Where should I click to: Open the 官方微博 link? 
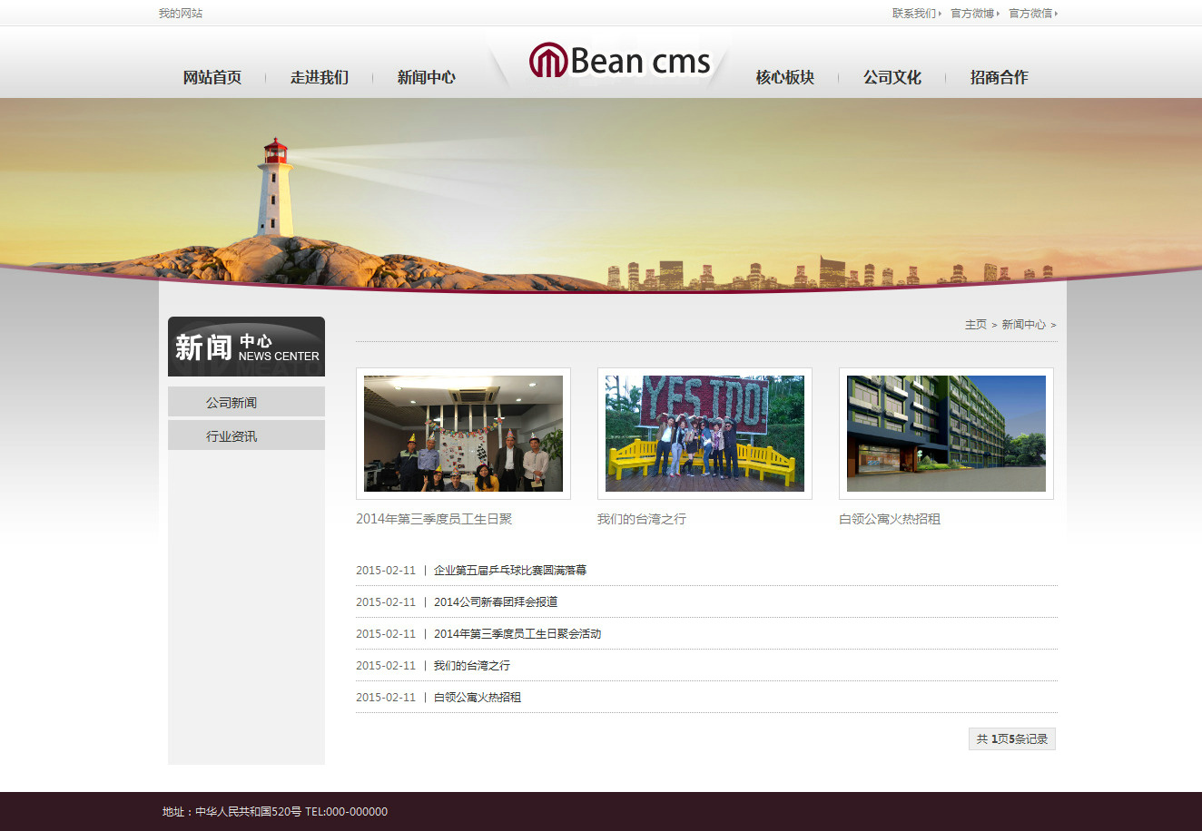[972, 14]
